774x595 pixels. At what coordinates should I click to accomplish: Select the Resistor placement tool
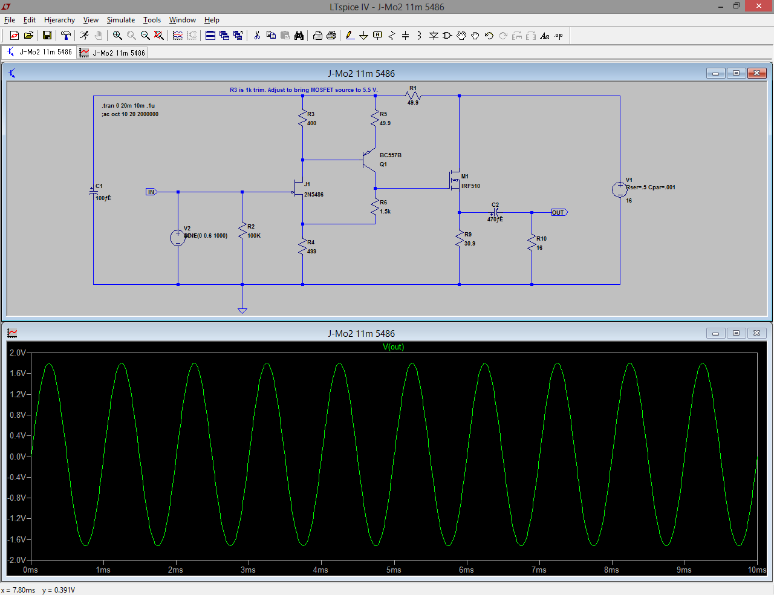tap(392, 36)
